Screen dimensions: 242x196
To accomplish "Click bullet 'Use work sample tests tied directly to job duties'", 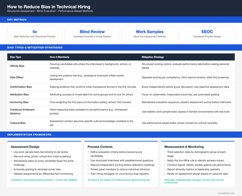I will point(41,152).
